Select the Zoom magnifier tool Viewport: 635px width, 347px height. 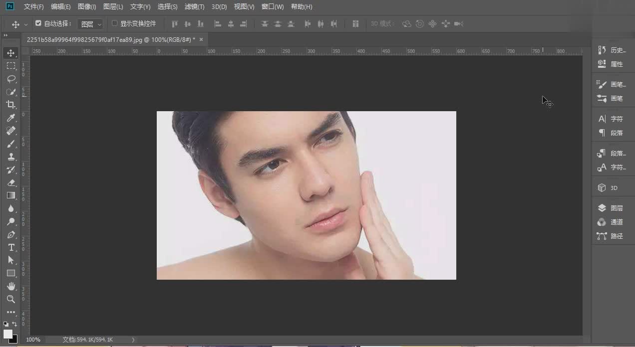pos(11,299)
